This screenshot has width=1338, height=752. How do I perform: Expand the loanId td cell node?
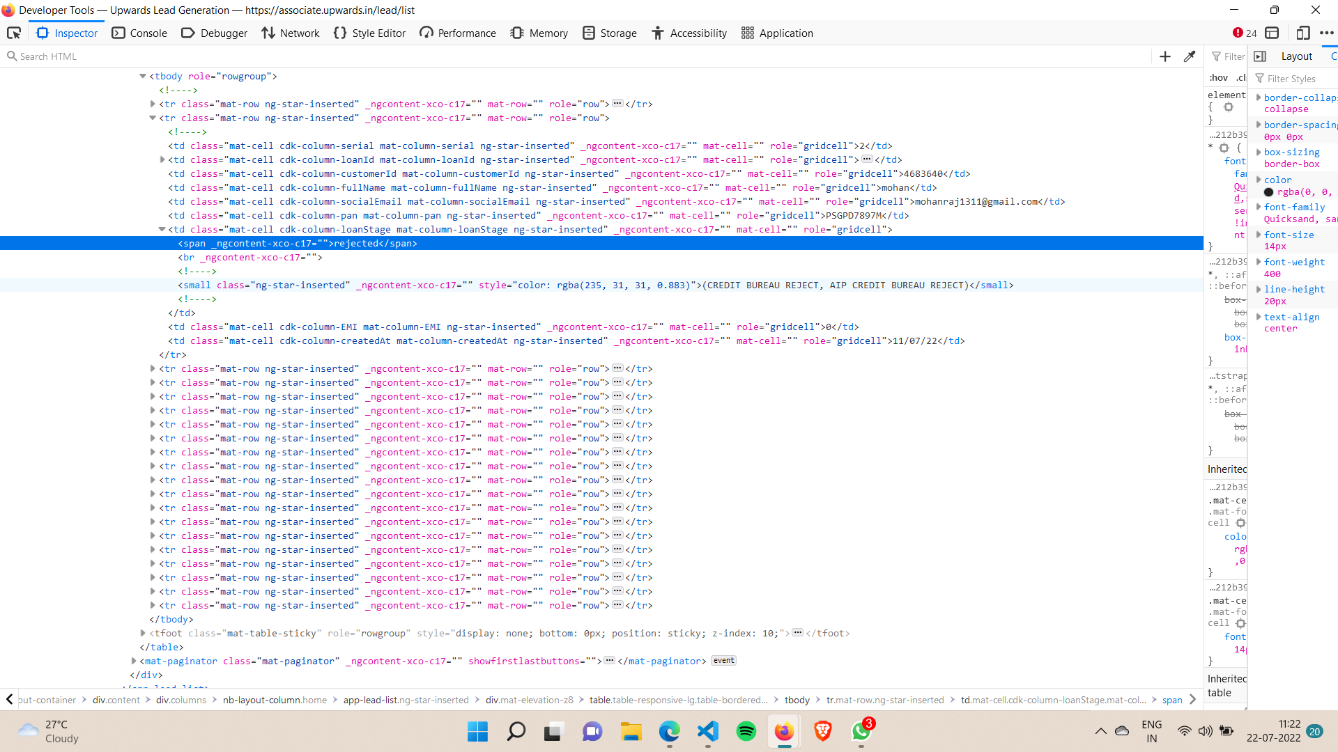coord(162,159)
